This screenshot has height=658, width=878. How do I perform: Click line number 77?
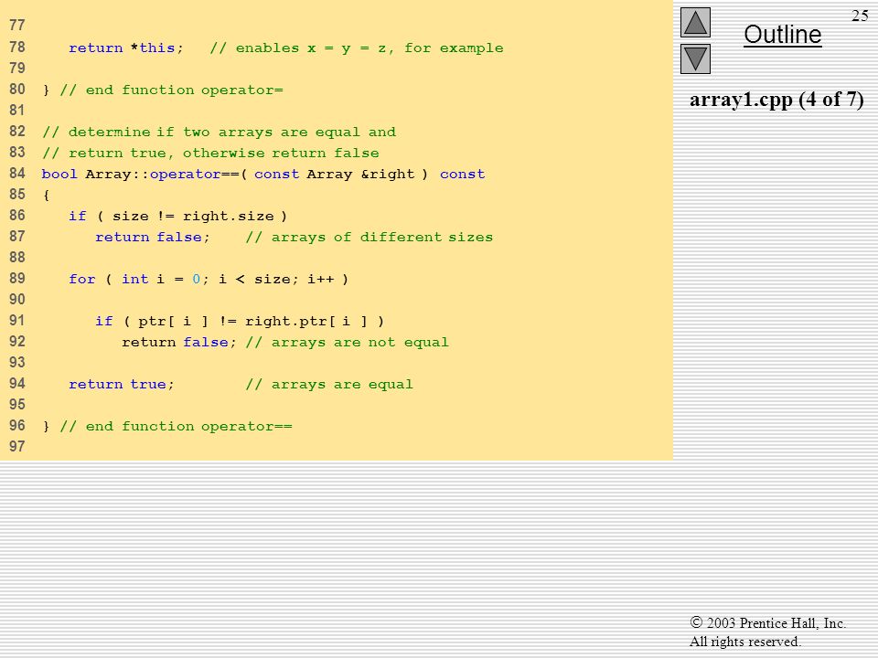point(16,26)
